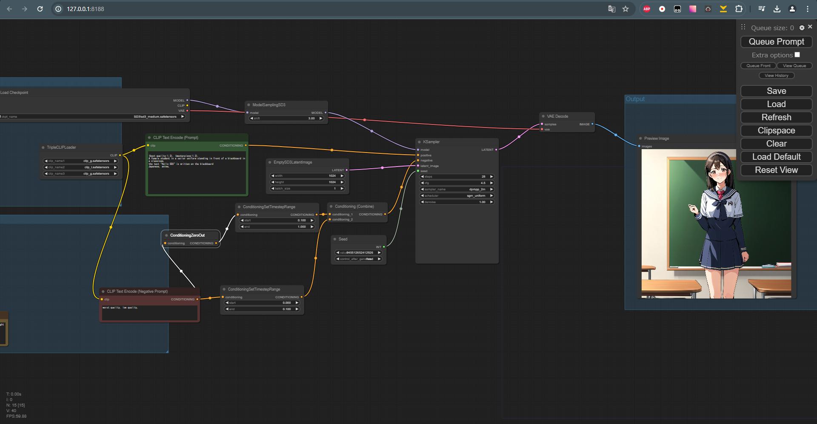Click the Load Default button
The height and width of the screenshot is (424, 817).
776,157
